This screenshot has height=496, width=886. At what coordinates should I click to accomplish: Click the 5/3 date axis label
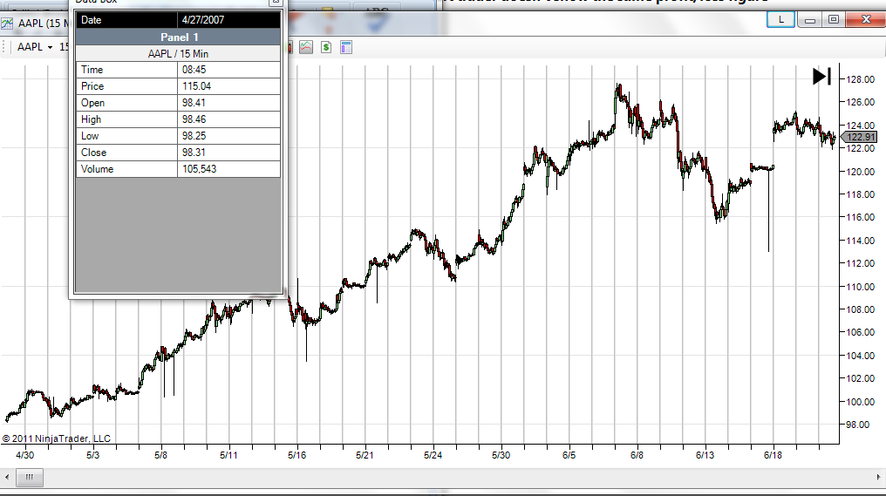coord(92,455)
